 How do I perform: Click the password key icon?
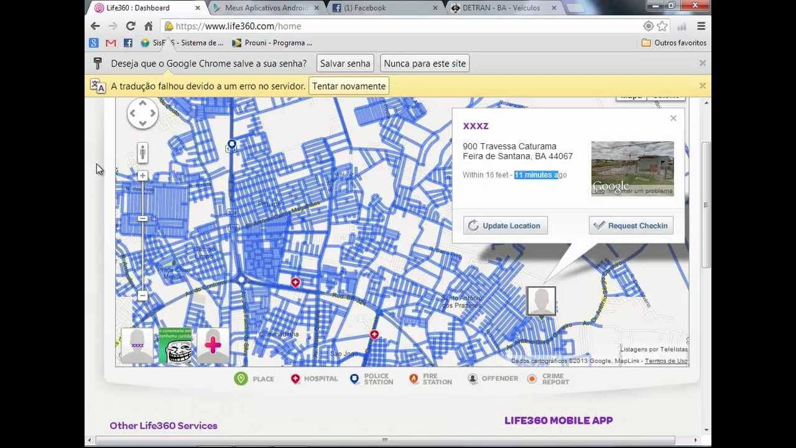[98, 63]
